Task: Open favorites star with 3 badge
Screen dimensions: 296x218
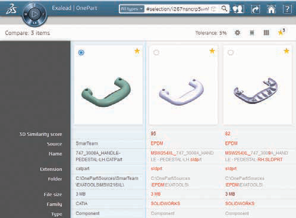Action: tap(281, 32)
